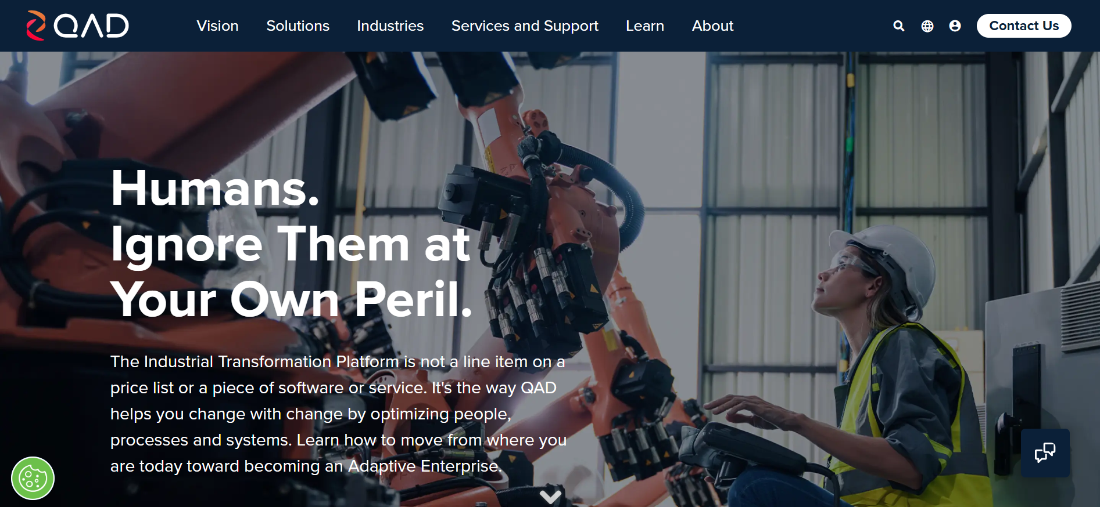Open the About menu

click(712, 26)
